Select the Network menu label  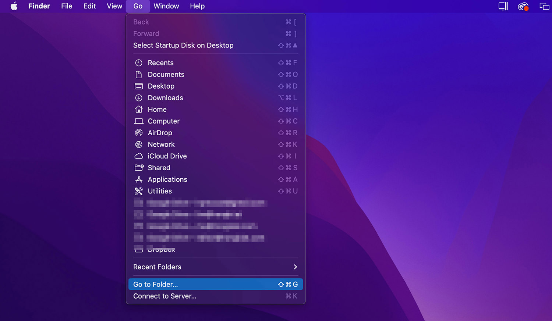click(161, 145)
